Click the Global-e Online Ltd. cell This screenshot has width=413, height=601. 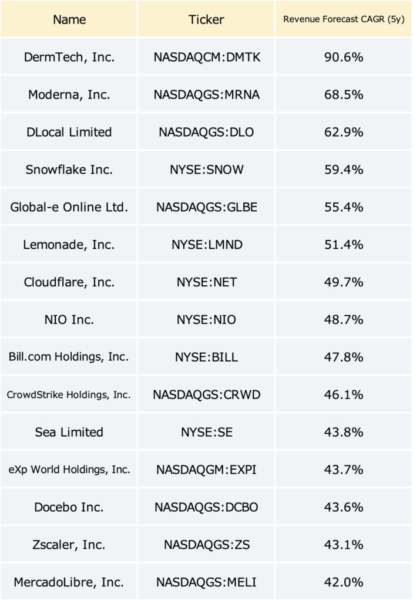point(69,207)
